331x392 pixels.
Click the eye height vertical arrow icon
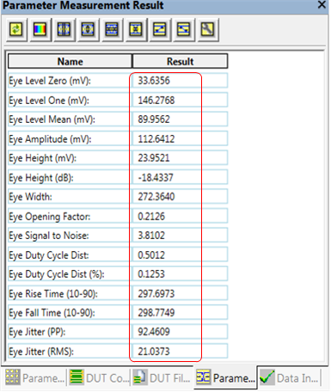pos(136,29)
